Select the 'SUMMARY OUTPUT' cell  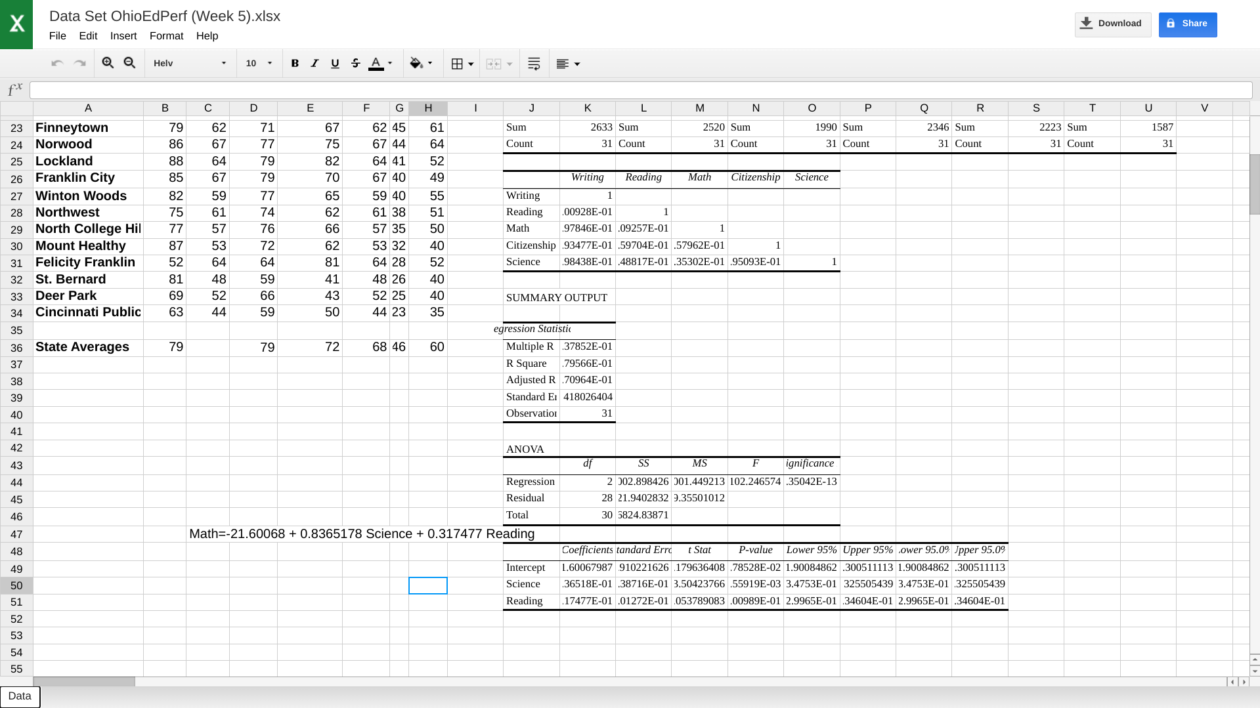pyautogui.click(x=531, y=297)
